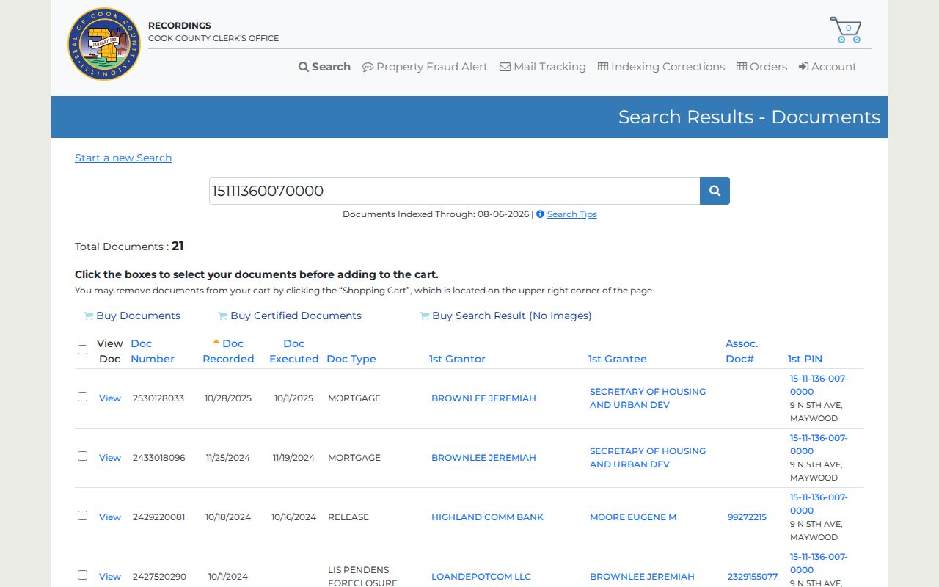Sort by Doc Number column
Image resolution: width=939 pixels, height=587 pixels.
153,351
